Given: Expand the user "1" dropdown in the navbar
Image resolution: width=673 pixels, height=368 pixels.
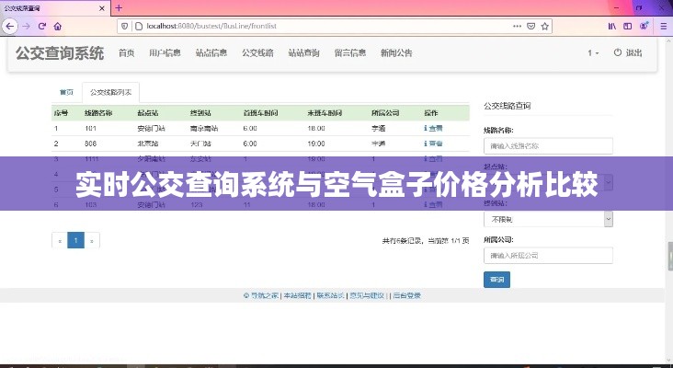Looking at the screenshot, I should [x=593, y=53].
